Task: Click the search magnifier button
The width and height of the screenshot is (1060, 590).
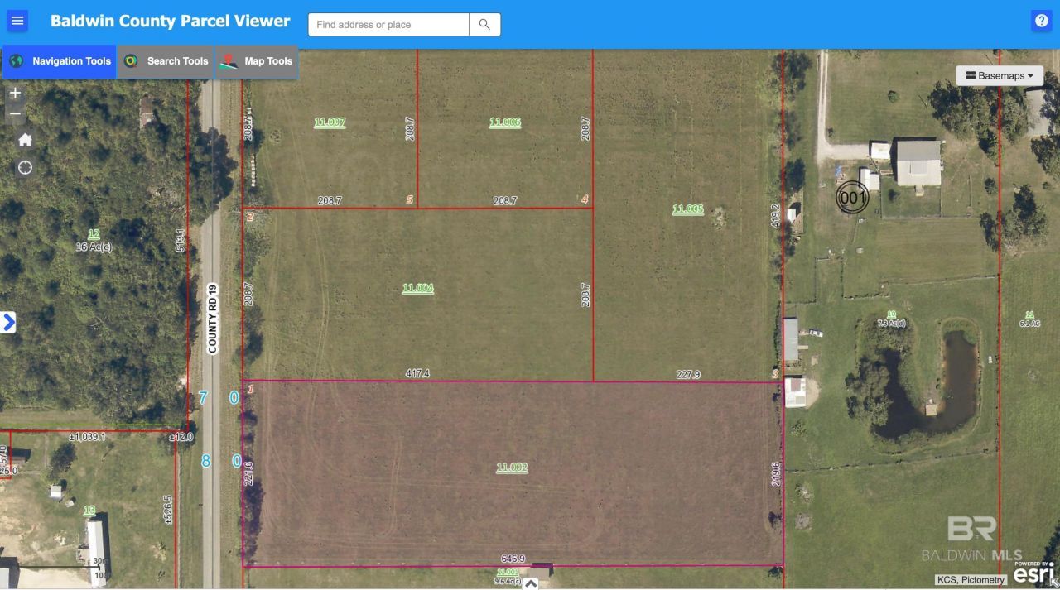Action: click(484, 25)
